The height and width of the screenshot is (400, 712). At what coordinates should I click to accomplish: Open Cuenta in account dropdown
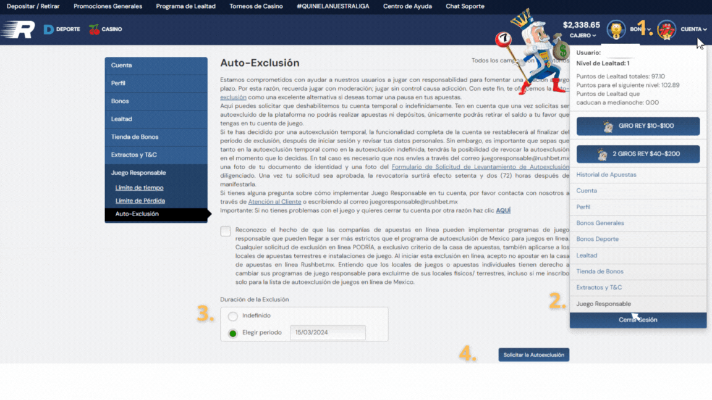point(638,191)
